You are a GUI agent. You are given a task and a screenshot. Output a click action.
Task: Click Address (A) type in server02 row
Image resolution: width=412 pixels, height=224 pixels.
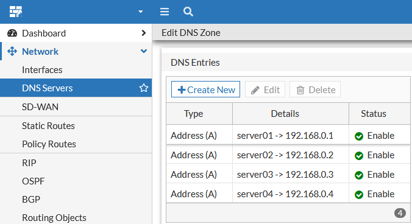194,155
